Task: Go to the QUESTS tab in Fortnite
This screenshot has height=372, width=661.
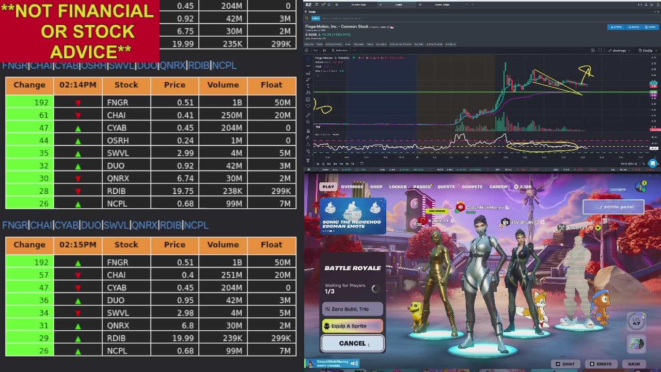Action: (446, 187)
